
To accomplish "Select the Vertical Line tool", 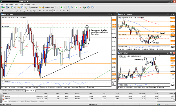I will tap(10, 11).
